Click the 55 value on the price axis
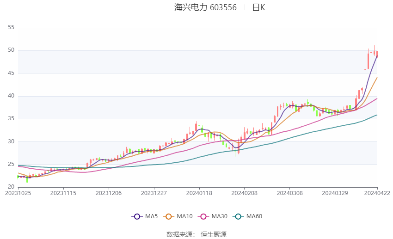This screenshot has width=393, height=239. pos(11,28)
